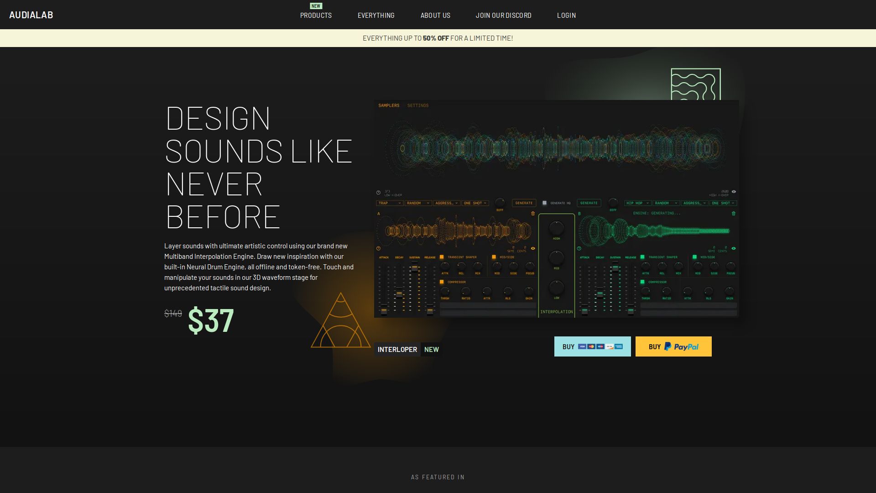876x493 pixels.
Task: Click sampler B Mid/Side MID knob
Action: tap(698, 266)
